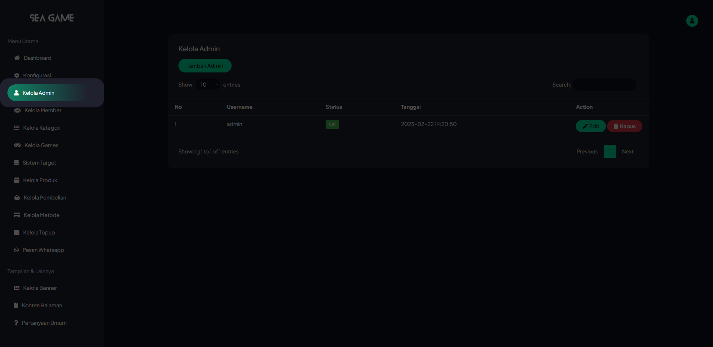Click the Konfigurasi gear icon
Image resolution: width=713 pixels, height=347 pixels.
coord(17,75)
